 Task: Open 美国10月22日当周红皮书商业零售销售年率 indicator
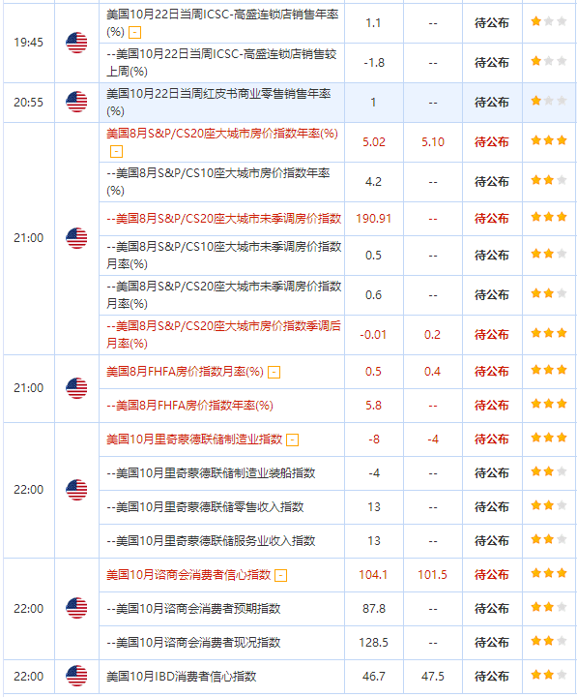point(218,103)
